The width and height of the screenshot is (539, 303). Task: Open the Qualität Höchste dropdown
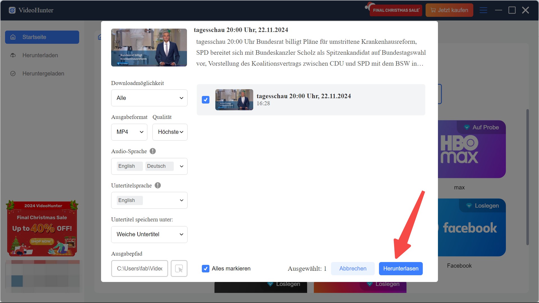pos(170,132)
